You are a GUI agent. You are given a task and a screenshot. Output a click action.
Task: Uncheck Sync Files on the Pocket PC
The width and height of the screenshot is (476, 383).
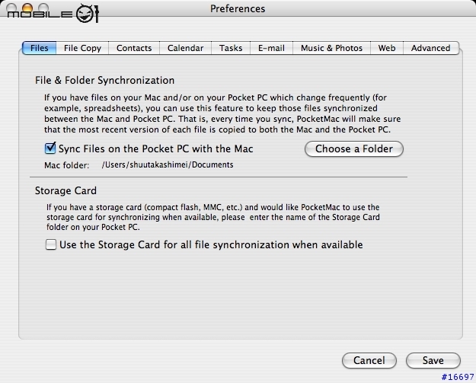pos(50,148)
